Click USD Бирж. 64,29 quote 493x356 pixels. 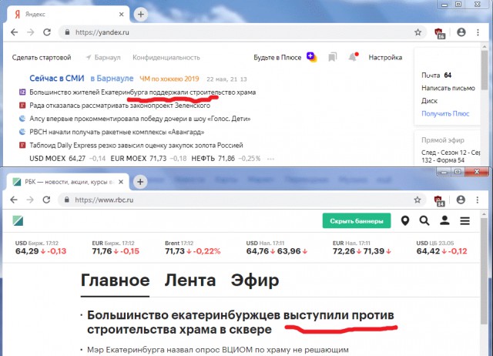click(41, 247)
